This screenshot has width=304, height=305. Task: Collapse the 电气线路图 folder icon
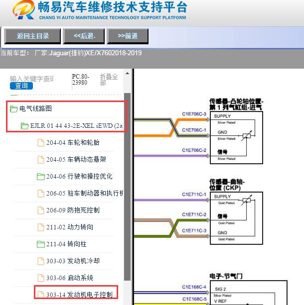13,109
